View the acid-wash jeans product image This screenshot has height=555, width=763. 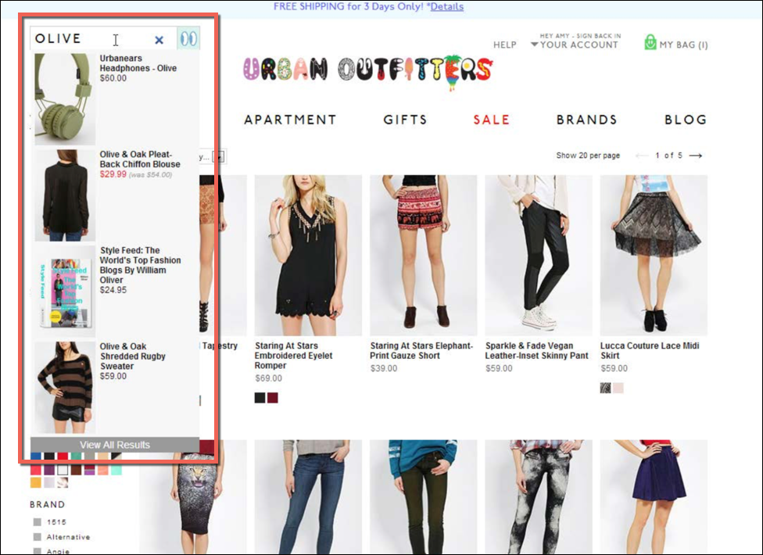click(x=539, y=497)
